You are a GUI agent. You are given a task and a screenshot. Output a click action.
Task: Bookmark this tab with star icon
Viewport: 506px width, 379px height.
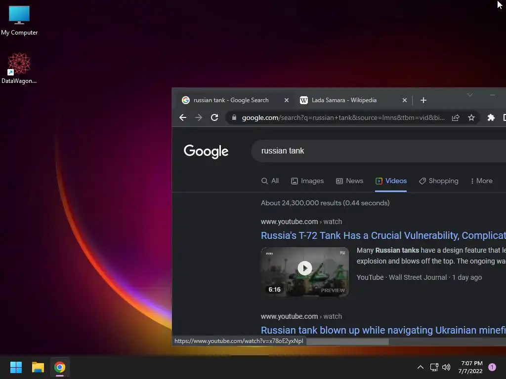coord(471,117)
